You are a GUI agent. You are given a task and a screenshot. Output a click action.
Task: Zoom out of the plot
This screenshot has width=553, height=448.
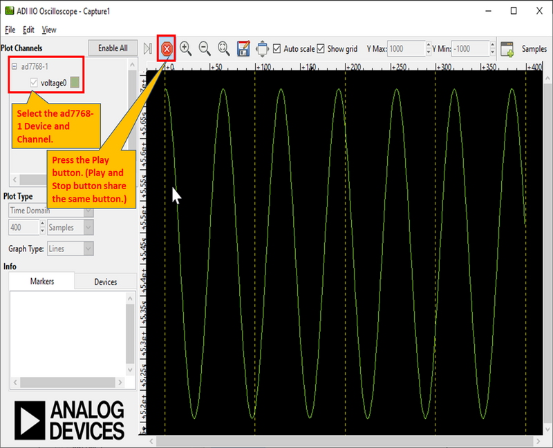pos(205,48)
